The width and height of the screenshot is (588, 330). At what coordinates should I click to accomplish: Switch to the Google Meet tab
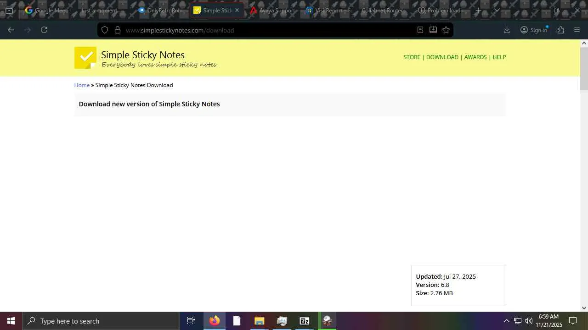pos(46,10)
